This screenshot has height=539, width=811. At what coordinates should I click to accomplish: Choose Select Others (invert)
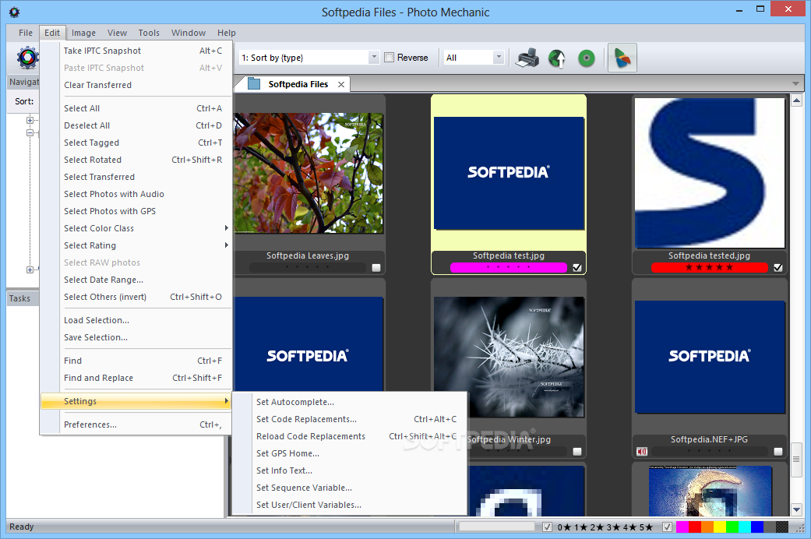point(136,297)
